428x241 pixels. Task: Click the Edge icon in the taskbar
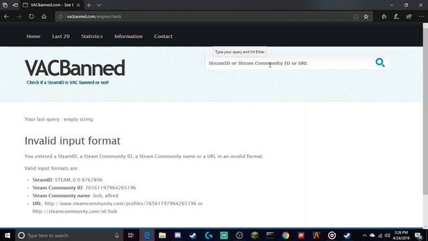click(x=147, y=235)
